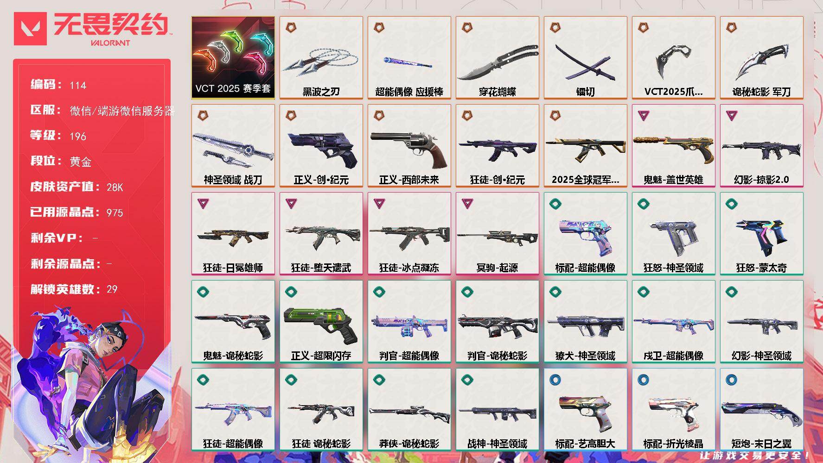Select the VCT 2025 赛季套 thumbnail
The height and width of the screenshot is (463, 823).
pos(233,58)
